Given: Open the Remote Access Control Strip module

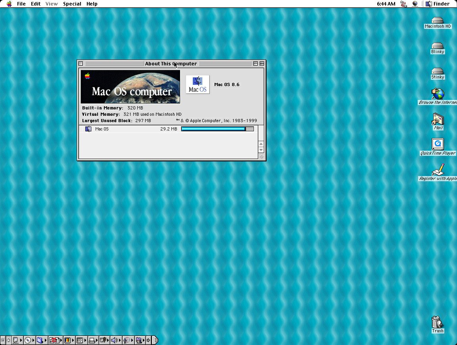Looking at the screenshot, I should pyautogui.click(x=104, y=340).
